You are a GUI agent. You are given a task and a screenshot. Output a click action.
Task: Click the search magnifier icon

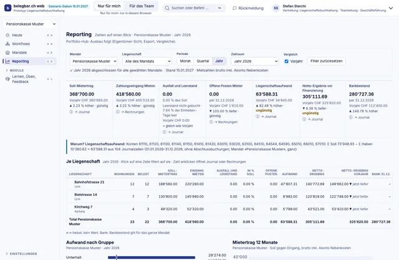pos(167,8)
